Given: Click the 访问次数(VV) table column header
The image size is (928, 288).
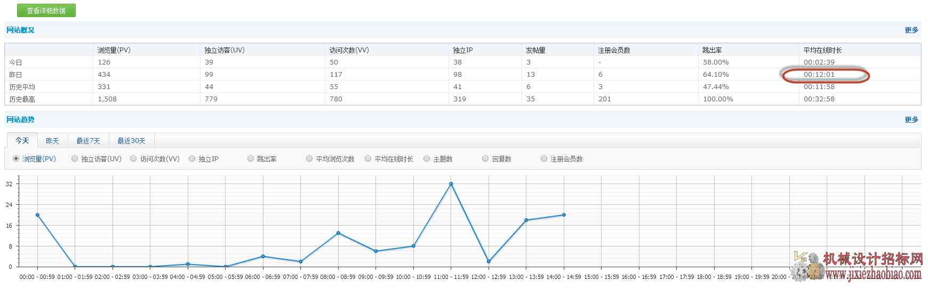Looking at the screenshot, I should point(349,50).
